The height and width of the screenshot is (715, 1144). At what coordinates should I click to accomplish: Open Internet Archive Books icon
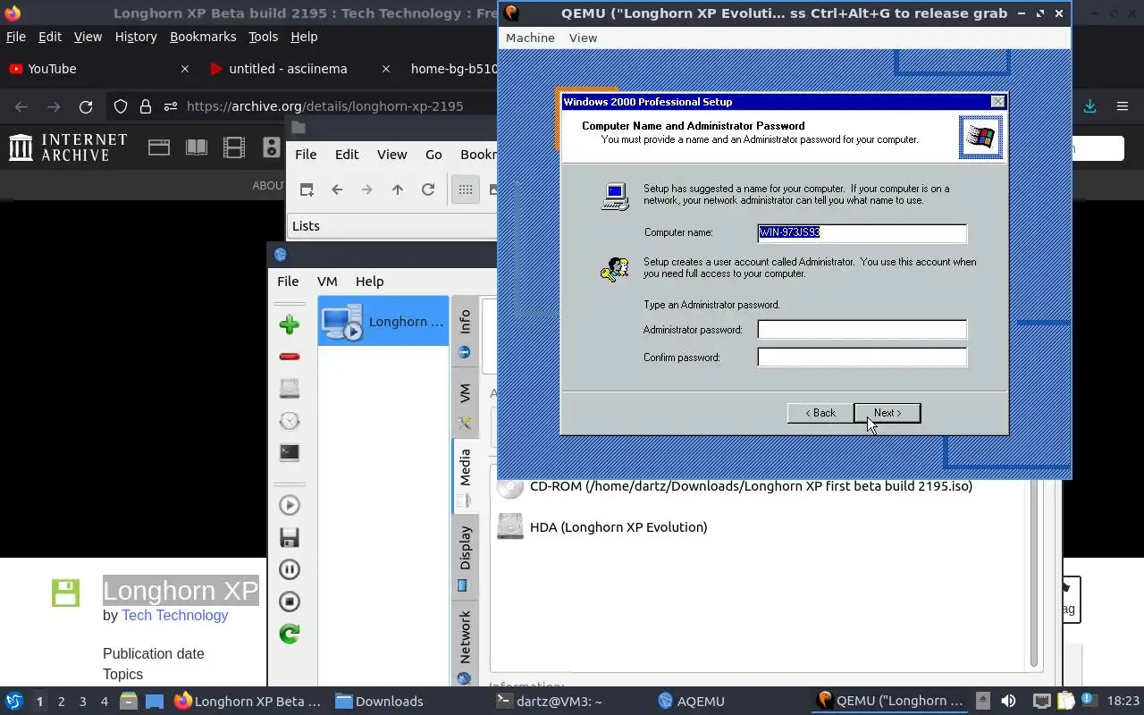click(197, 147)
